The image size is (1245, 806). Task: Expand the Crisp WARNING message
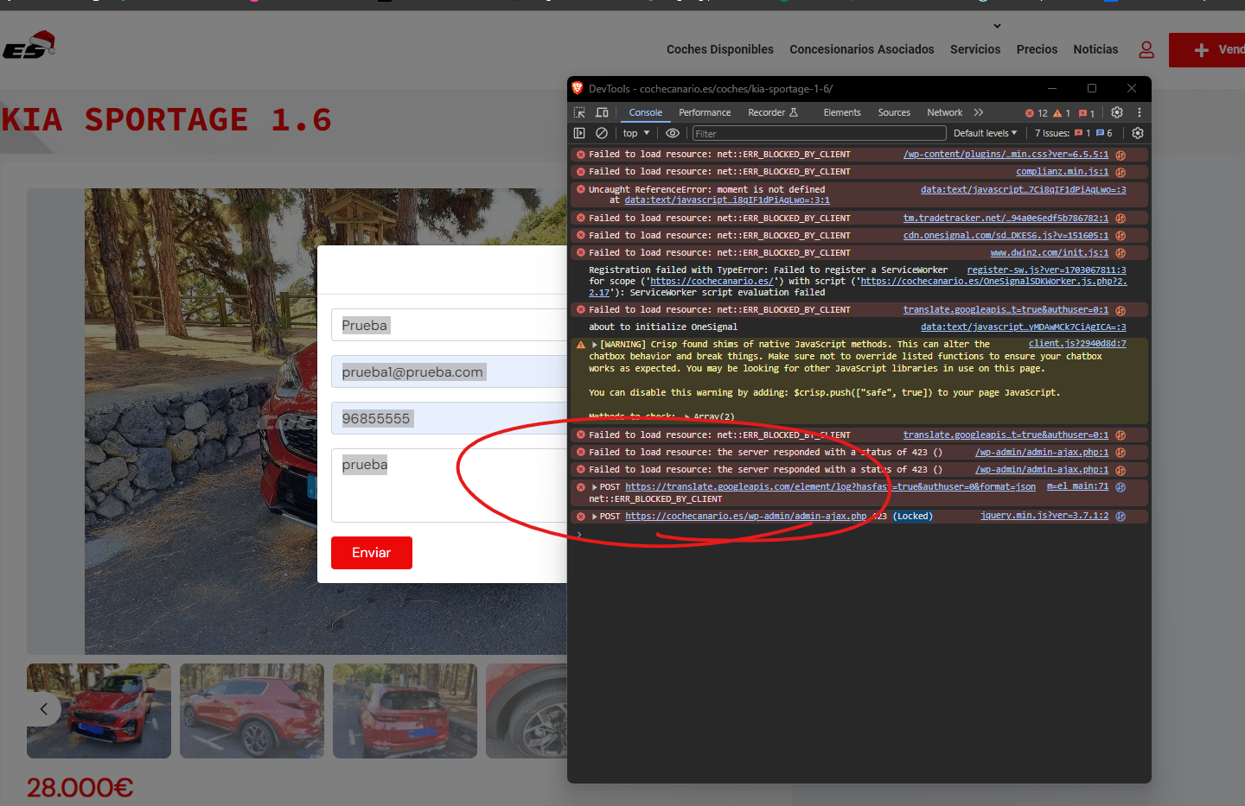(594, 345)
